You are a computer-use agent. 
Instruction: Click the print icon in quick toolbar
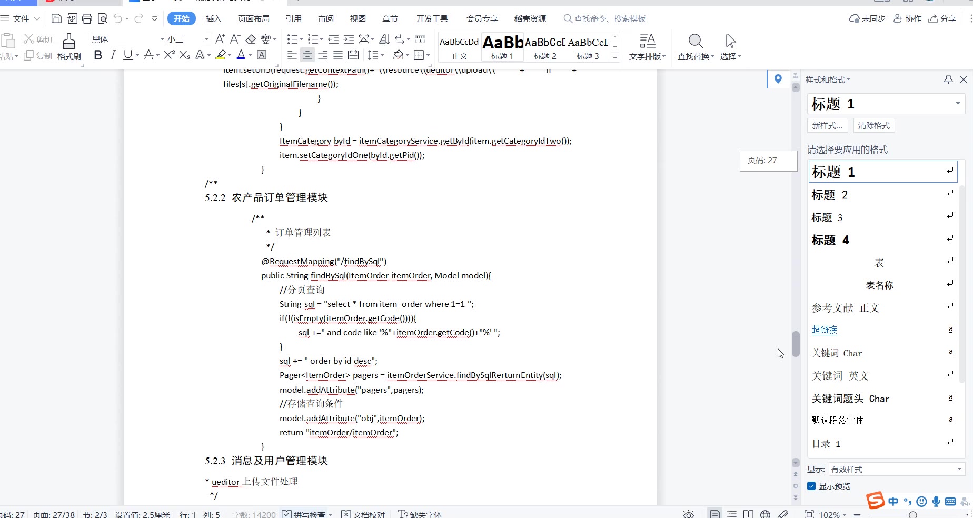point(87,19)
